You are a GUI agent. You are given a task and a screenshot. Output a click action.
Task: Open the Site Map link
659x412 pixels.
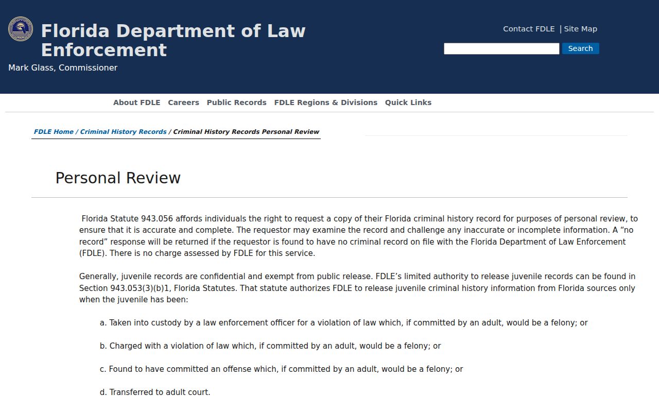click(580, 29)
